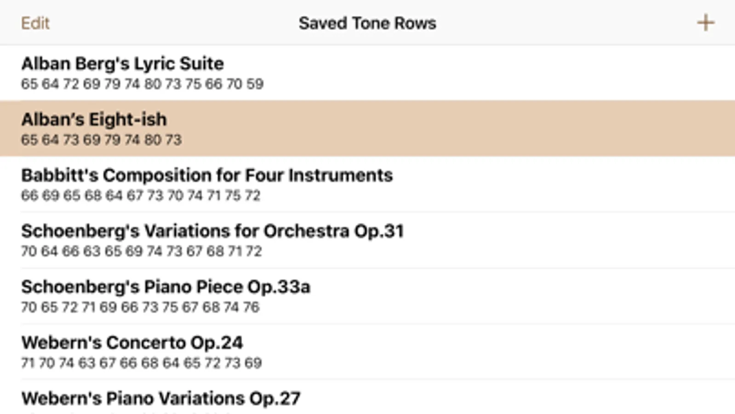This screenshot has height=414, width=735.
Task: Open Schoenberg's Variations for Orchestra Op.31
Action: (x=212, y=231)
